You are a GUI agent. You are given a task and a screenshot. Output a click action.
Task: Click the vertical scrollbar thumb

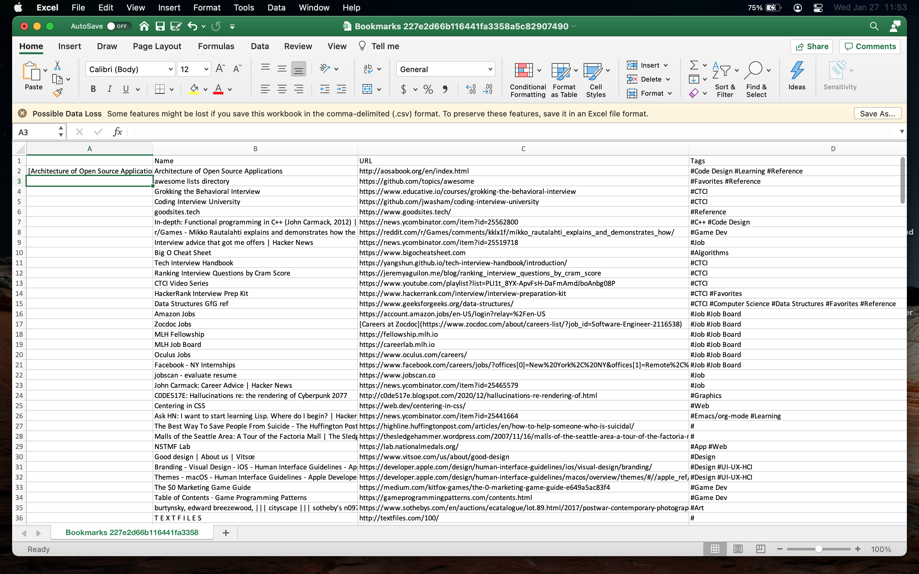tap(903, 181)
